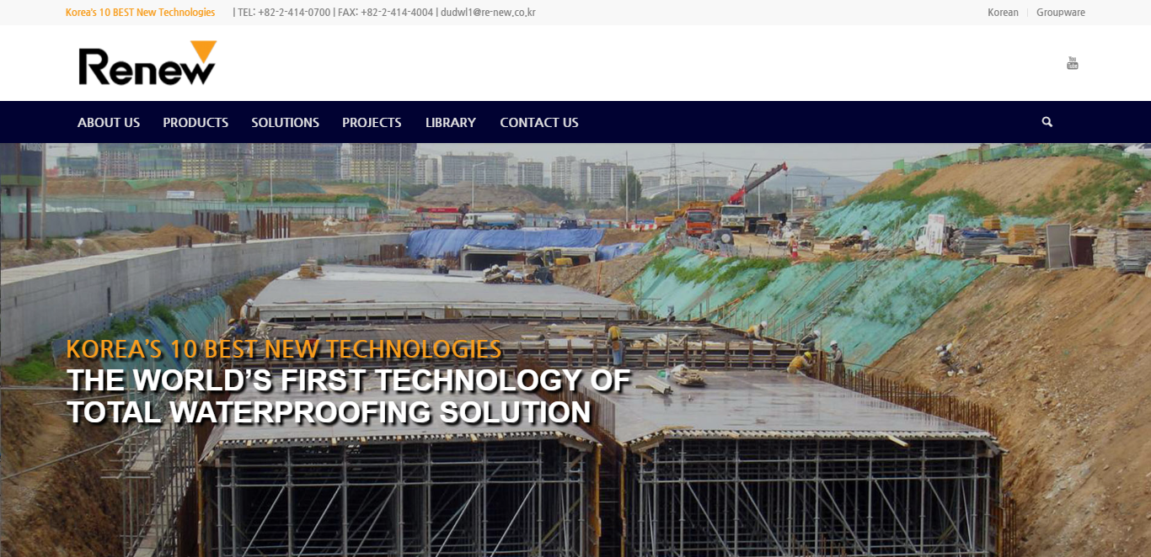Open the ABOUT US menu
This screenshot has height=557, width=1151.
109,122
